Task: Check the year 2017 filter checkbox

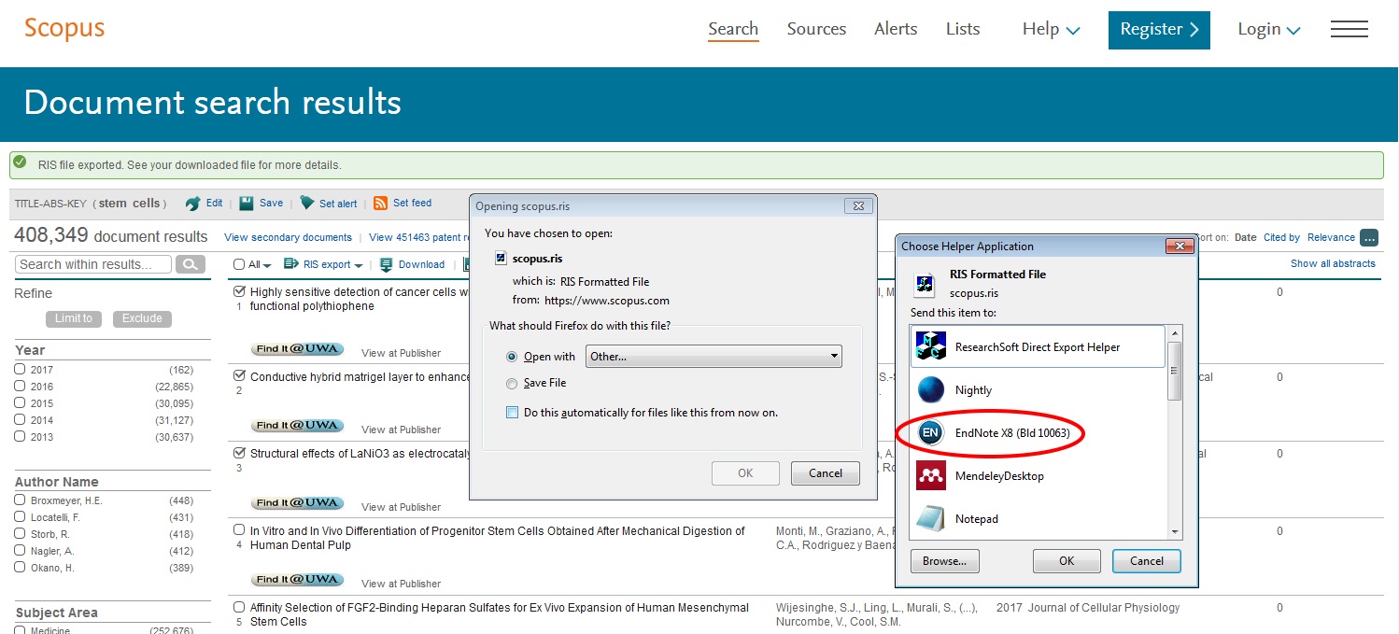Action: point(20,369)
